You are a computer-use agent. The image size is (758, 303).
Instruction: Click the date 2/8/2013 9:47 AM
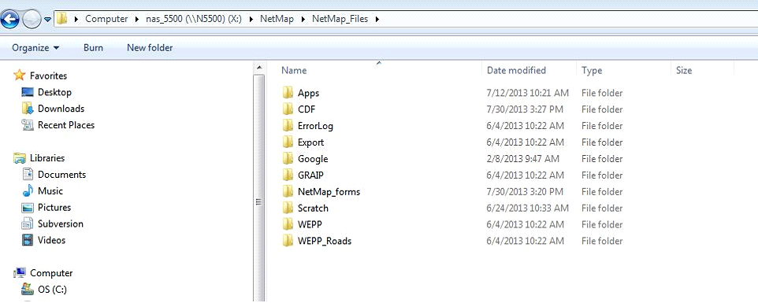pos(522,159)
